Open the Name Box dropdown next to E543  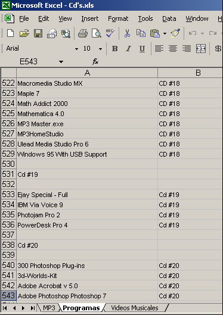[x=61, y=62]
